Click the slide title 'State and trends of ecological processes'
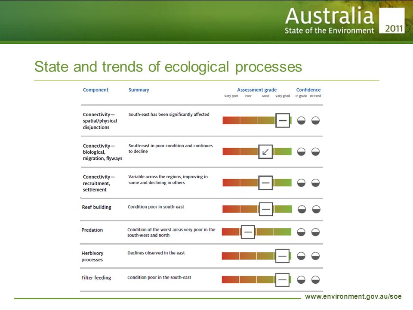The width and height of the screenshot is (413, 310). 168,67
